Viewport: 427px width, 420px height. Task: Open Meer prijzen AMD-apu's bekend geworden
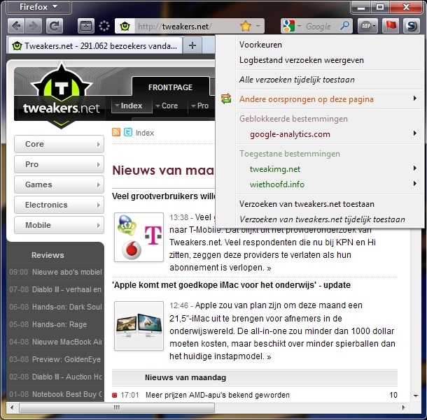coord(217,395)
